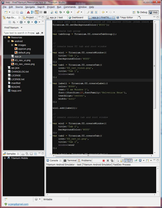
Task: Collapse the android folder
Action: coord(9,41)
